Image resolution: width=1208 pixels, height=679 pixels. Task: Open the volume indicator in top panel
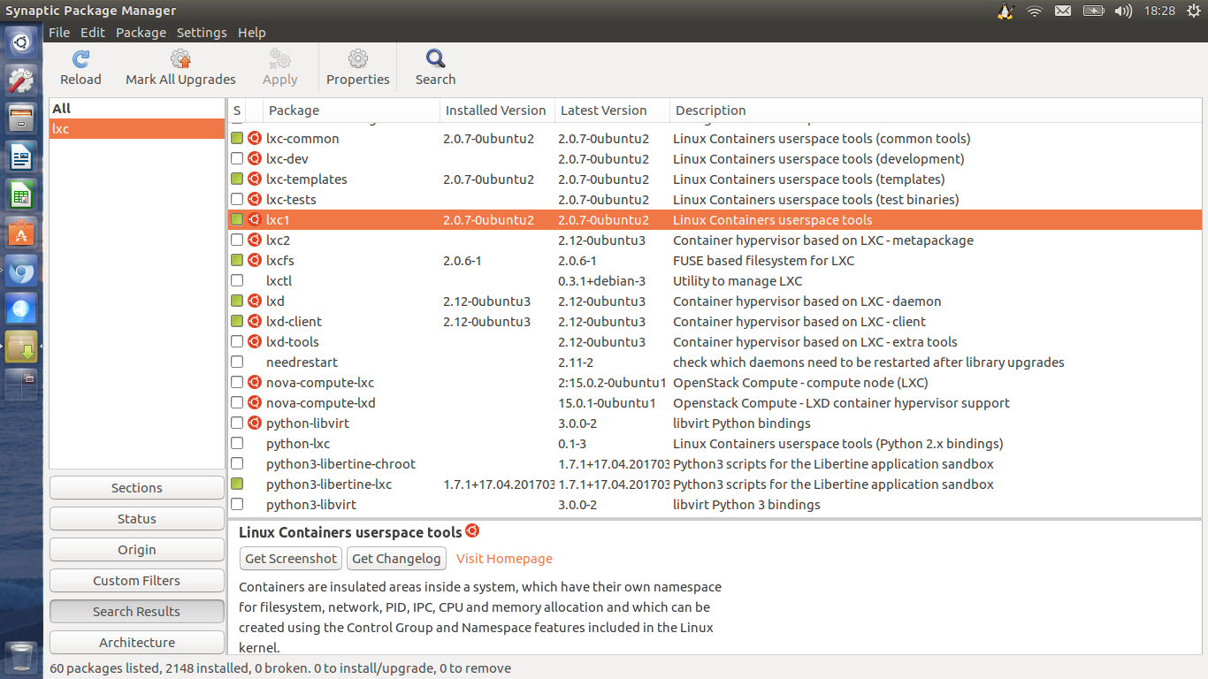coord(1123,11)
